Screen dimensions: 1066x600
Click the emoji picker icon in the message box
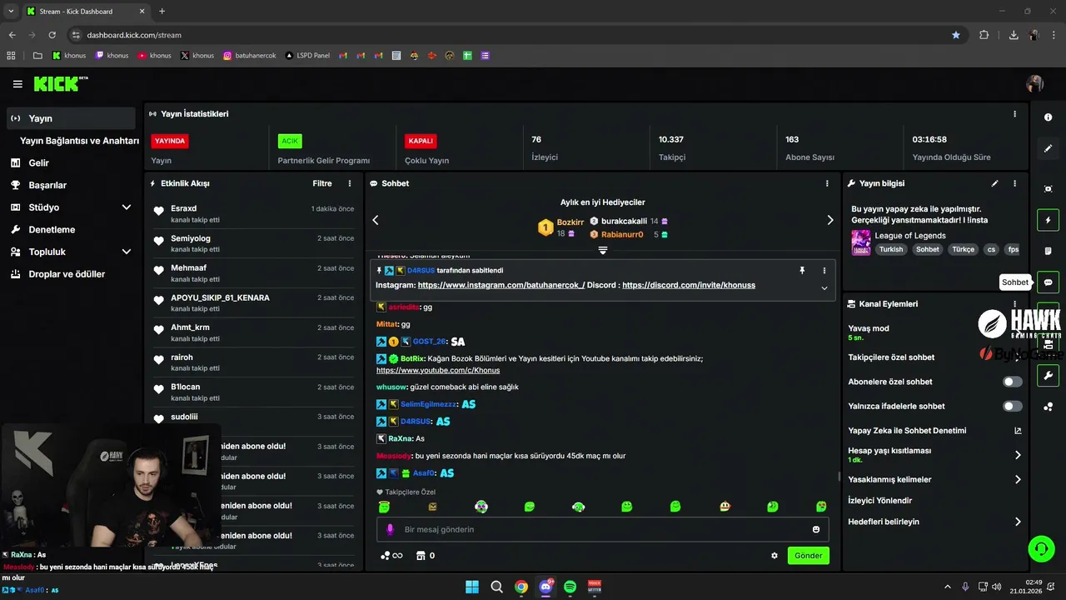click(816, 529)
